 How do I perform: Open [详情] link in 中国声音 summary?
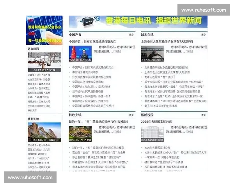click(x=117, y=51)
